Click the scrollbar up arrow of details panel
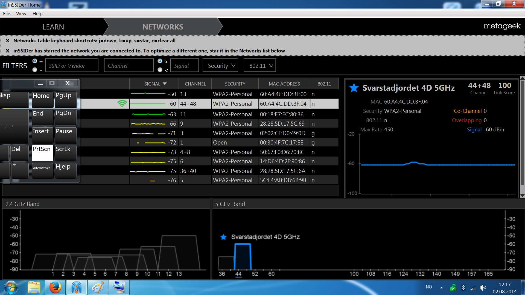Viewport: 525px width, 295px height. click(522, 78)
